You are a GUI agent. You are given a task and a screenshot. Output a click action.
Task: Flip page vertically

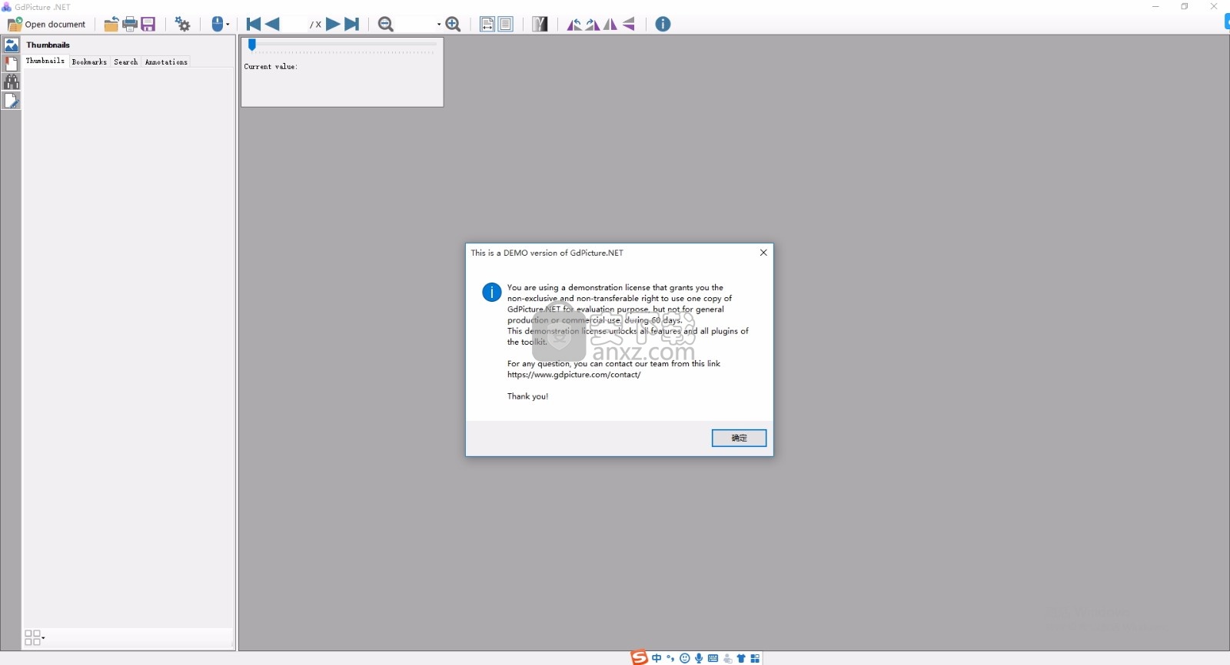629,25
